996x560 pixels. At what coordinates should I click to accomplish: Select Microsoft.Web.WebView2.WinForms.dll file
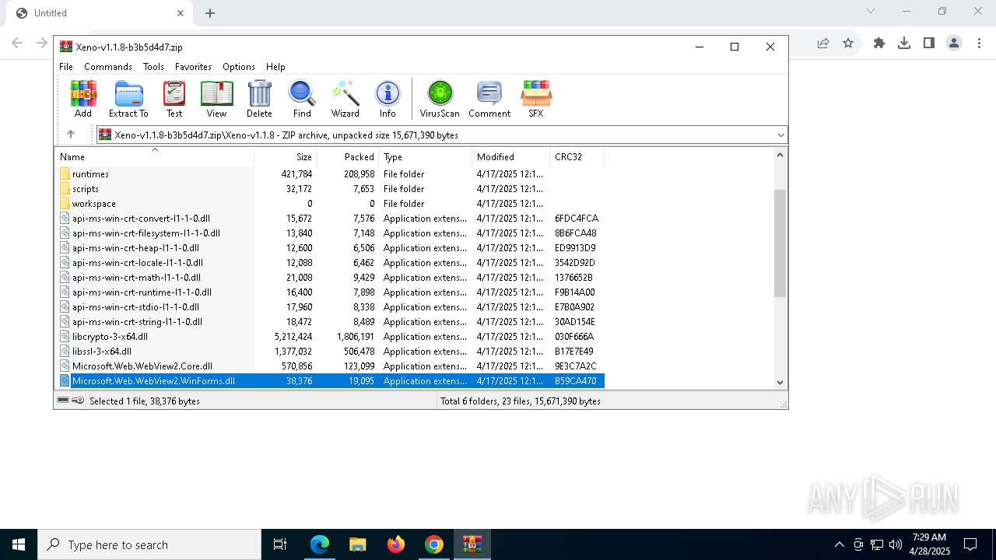click(153, 381)
